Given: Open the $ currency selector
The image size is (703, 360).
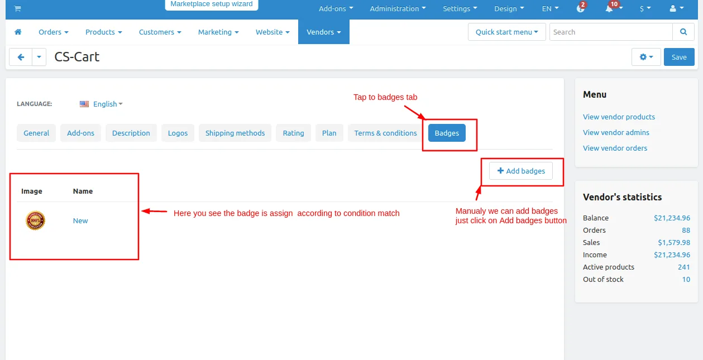Looking at the screenshot, I should coord(645,9).
